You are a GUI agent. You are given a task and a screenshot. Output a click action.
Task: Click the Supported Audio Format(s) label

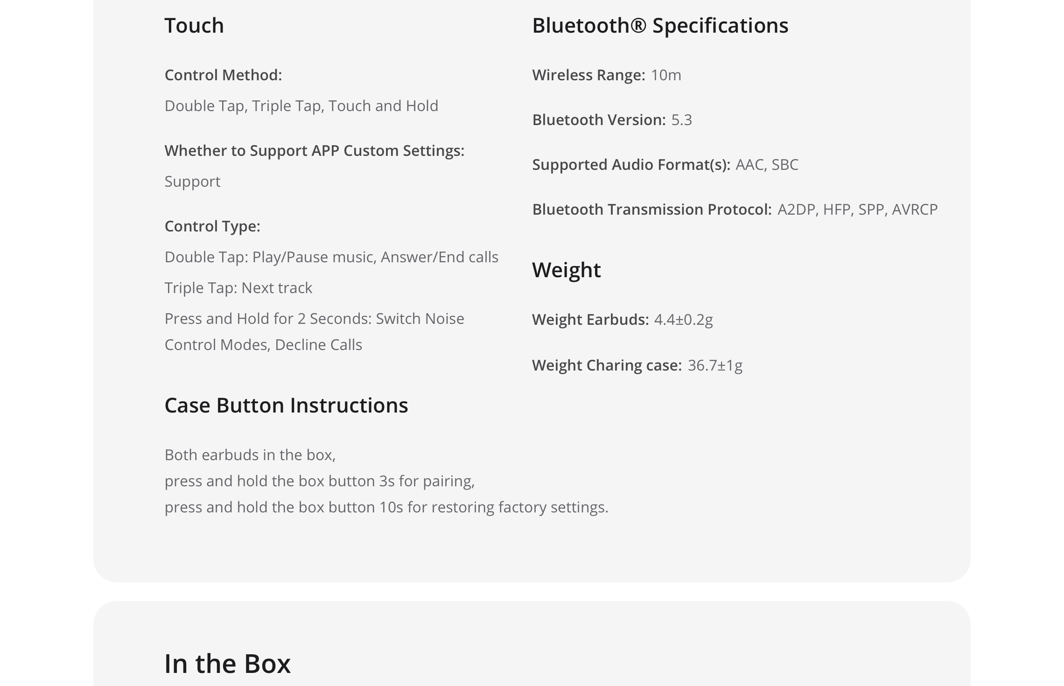[631, 165]
